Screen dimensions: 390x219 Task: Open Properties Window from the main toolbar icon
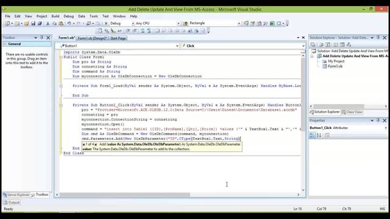[253, 23]
